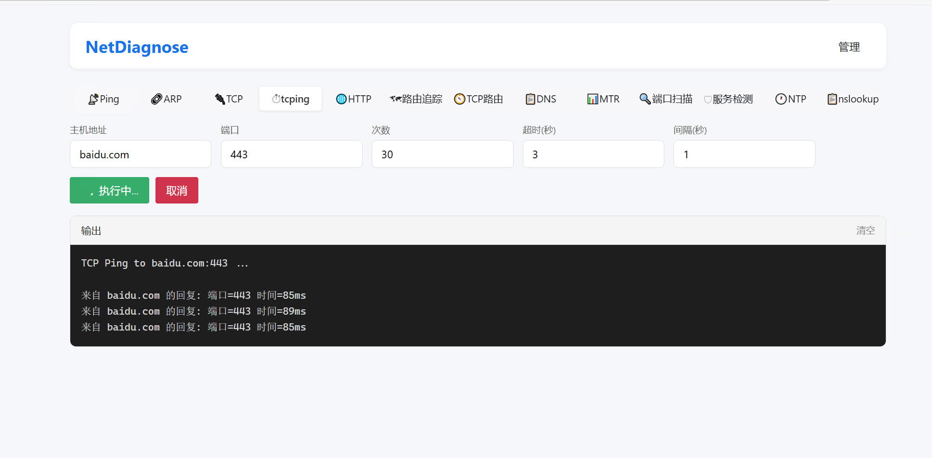932x458 pixels.
Task: Click the tcping stopwatch icon
Action: click(276, 99)
